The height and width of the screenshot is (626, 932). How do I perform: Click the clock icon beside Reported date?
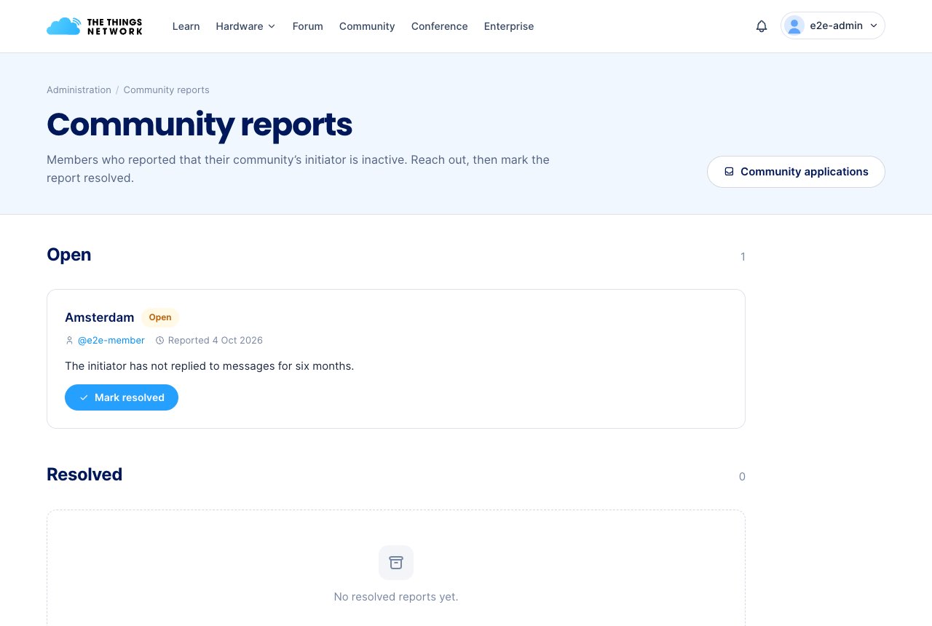point(160,341)
